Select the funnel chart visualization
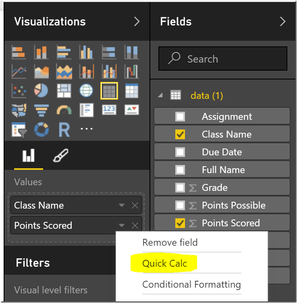Image resolution: width=297 pixels, height=303 pixels. tap(41, 110)
